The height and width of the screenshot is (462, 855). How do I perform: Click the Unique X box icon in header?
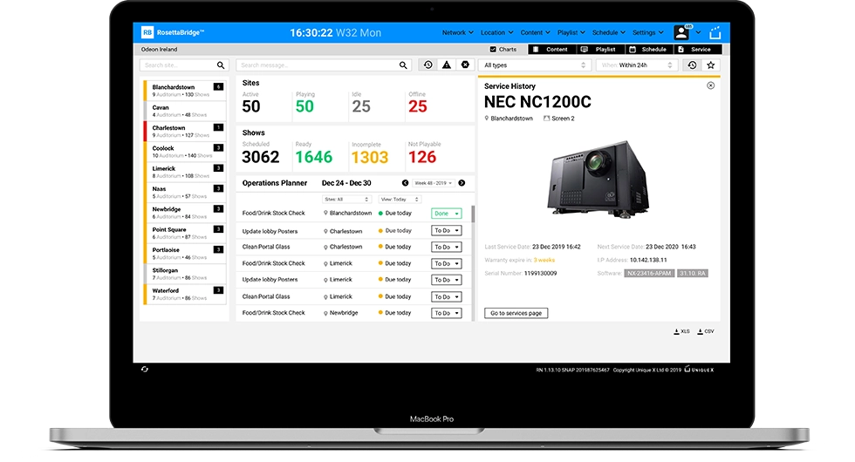tap(715, 33)
